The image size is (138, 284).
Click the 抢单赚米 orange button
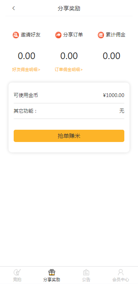pos(69,136)
